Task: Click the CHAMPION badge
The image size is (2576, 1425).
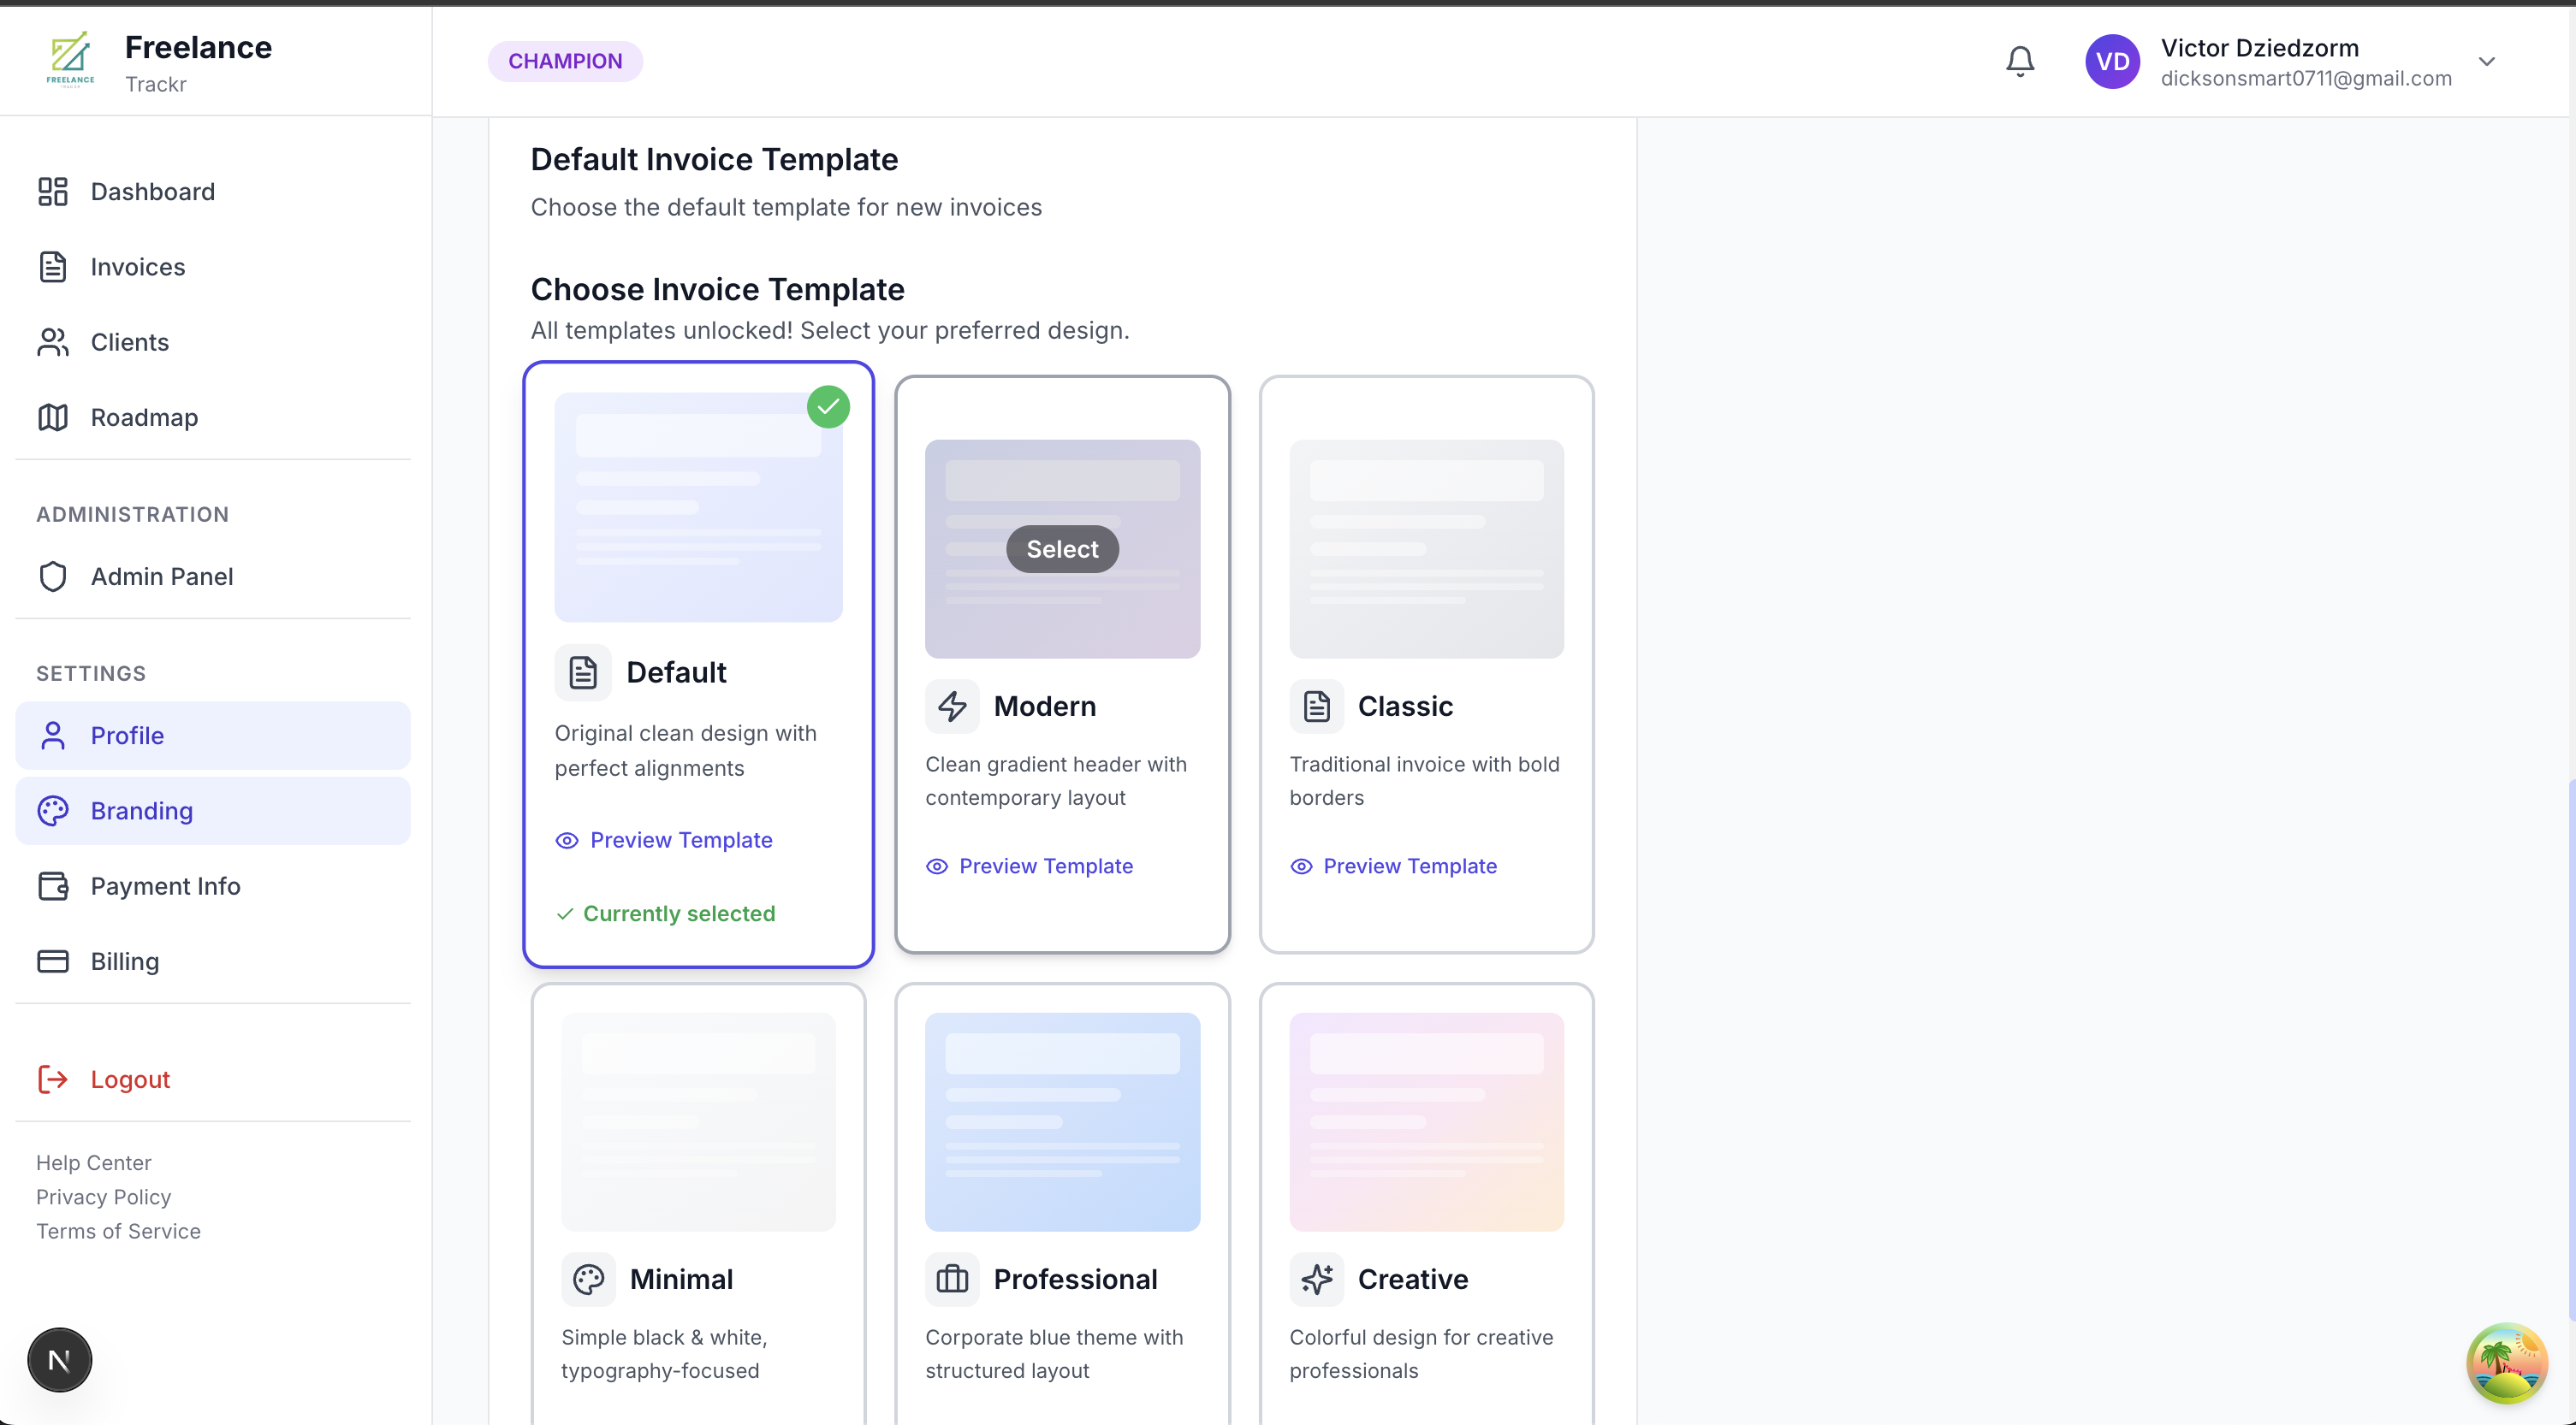Action: [565, 60]
